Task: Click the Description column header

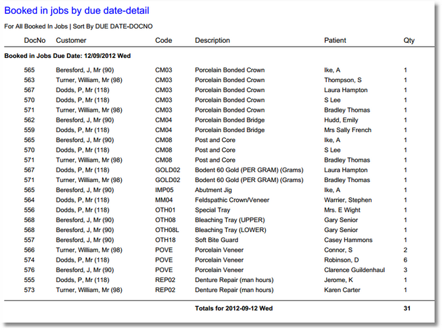Action: pos(212,40)
